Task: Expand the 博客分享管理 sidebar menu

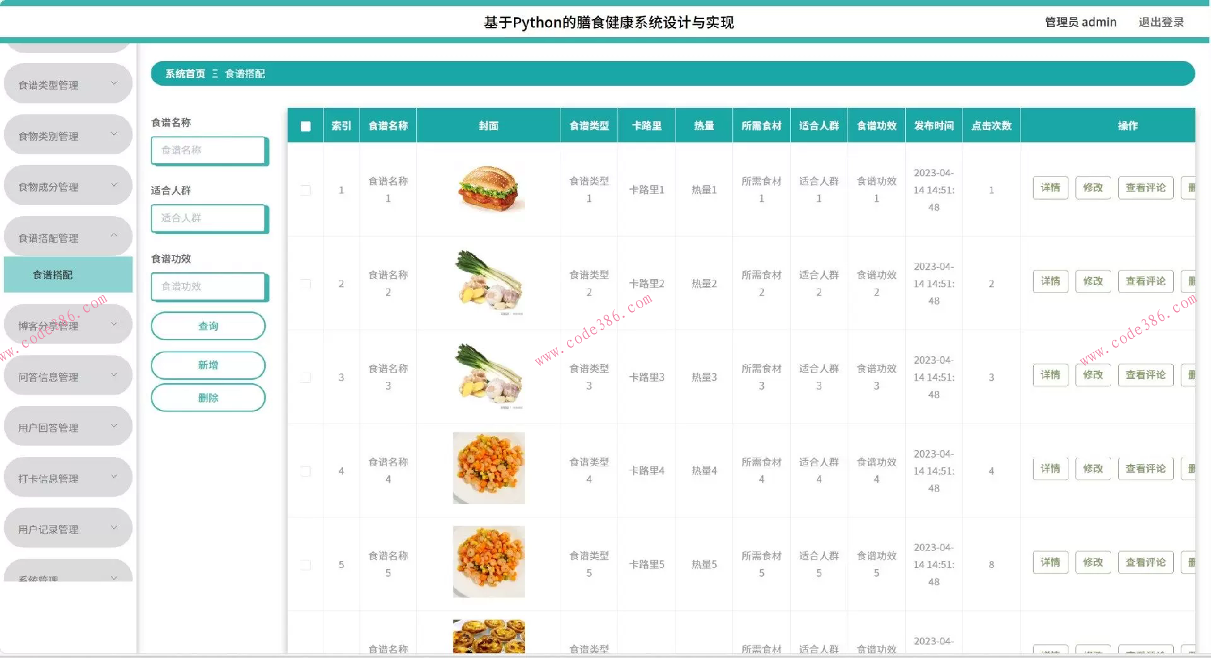Action: coord(67,324)
